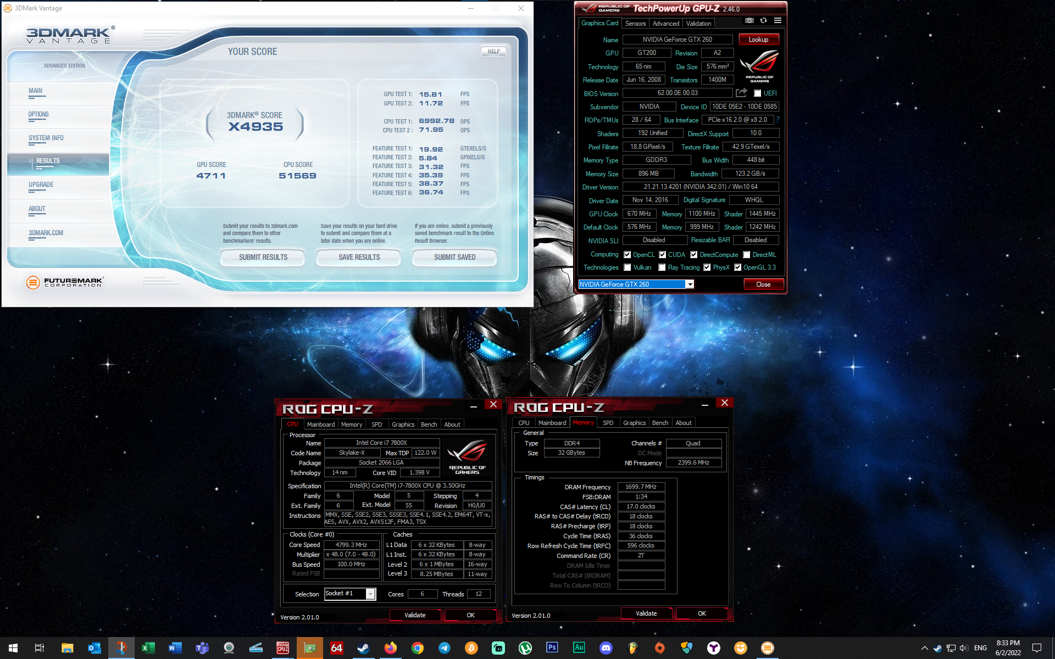Click the ENG language indicator
Viewport: 1055px width, 659px height.
(980, 648)
